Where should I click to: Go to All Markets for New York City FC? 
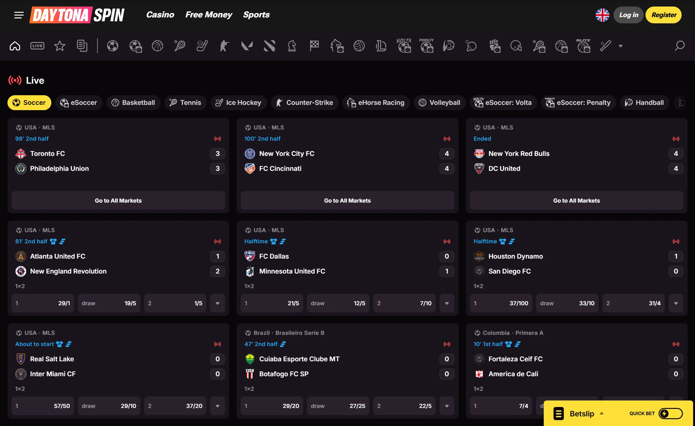347,201
